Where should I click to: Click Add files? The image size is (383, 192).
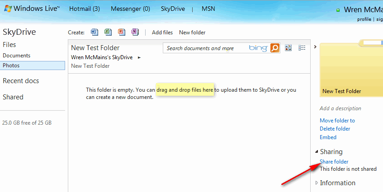(x=162, y=33)
